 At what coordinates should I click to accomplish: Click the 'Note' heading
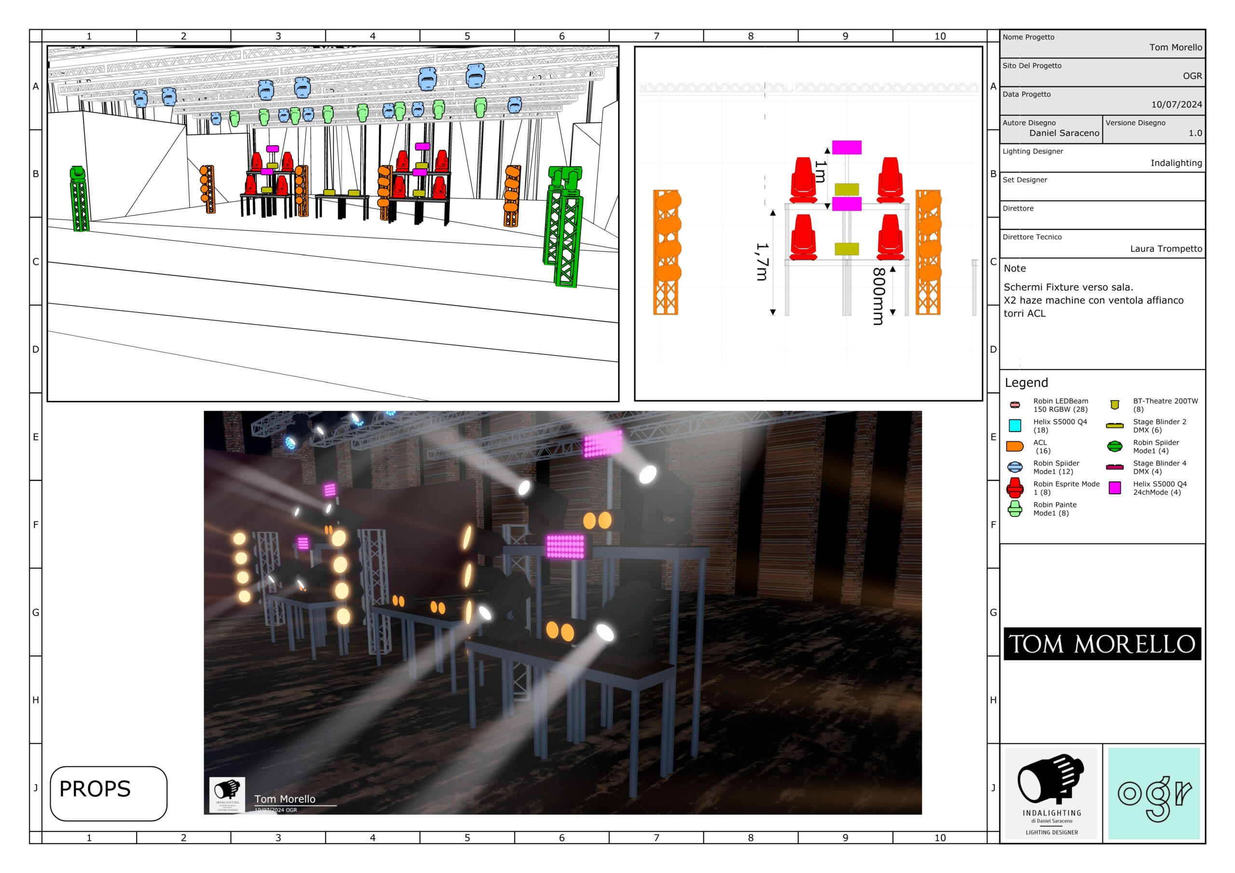pos(1015,268)
